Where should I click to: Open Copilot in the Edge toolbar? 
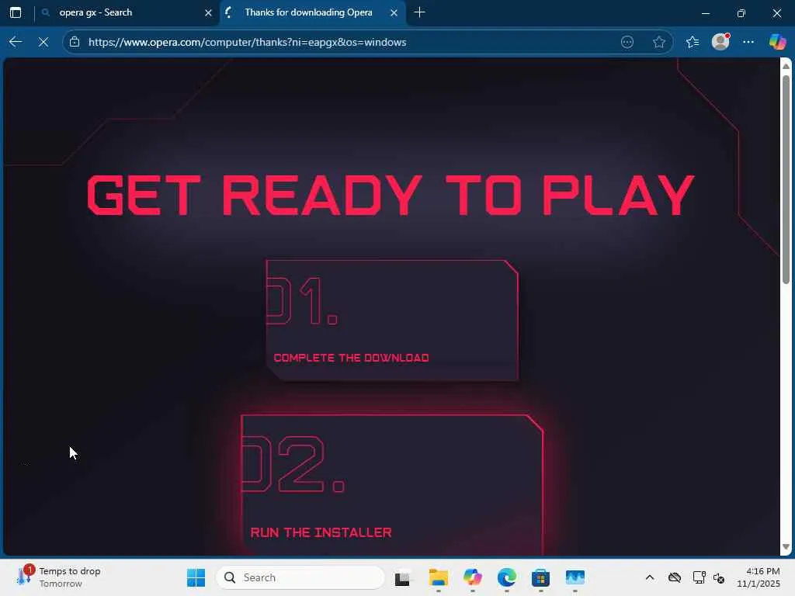click(777, 42)
